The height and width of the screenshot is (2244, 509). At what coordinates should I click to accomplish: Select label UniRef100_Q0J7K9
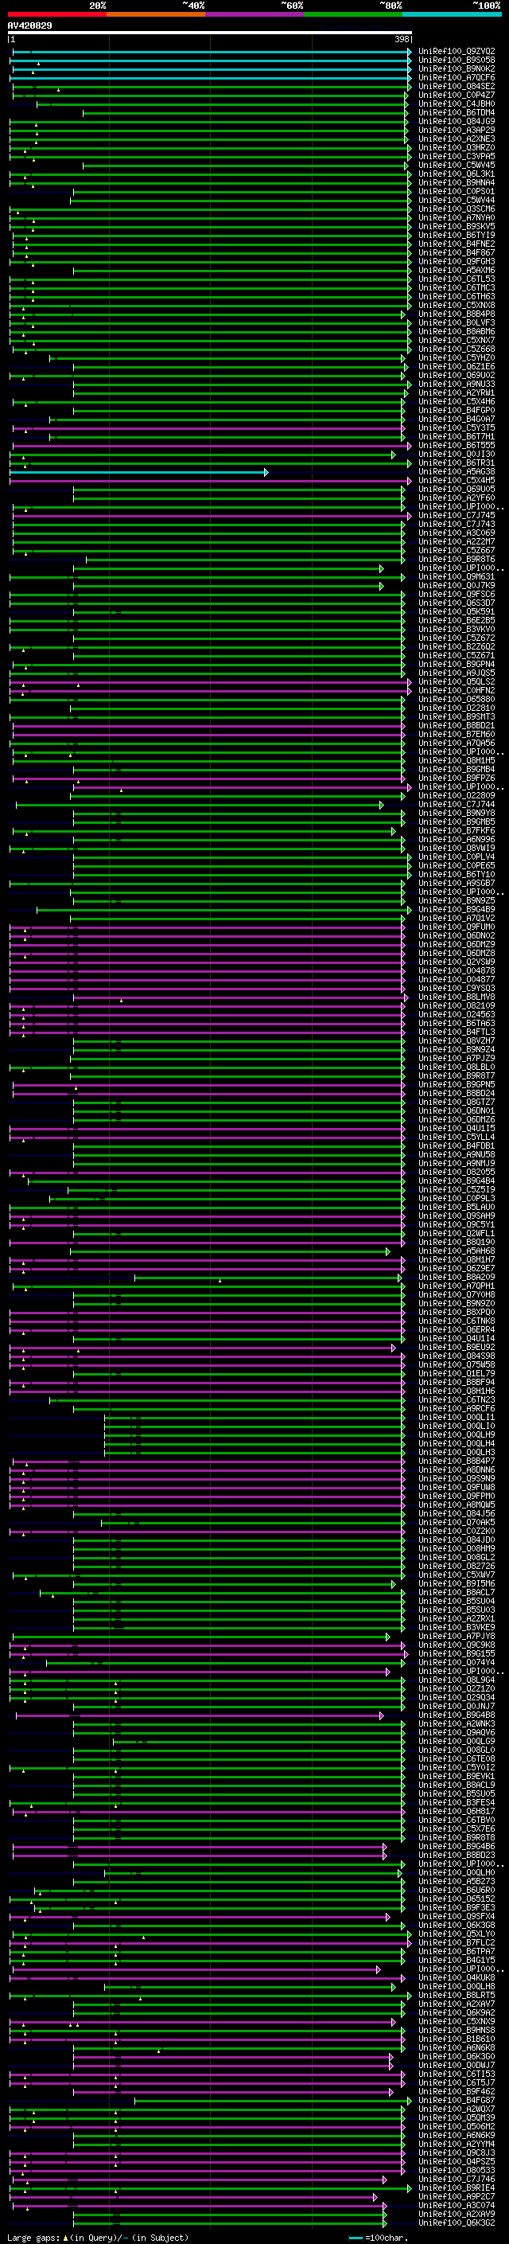tap(457, 585)
